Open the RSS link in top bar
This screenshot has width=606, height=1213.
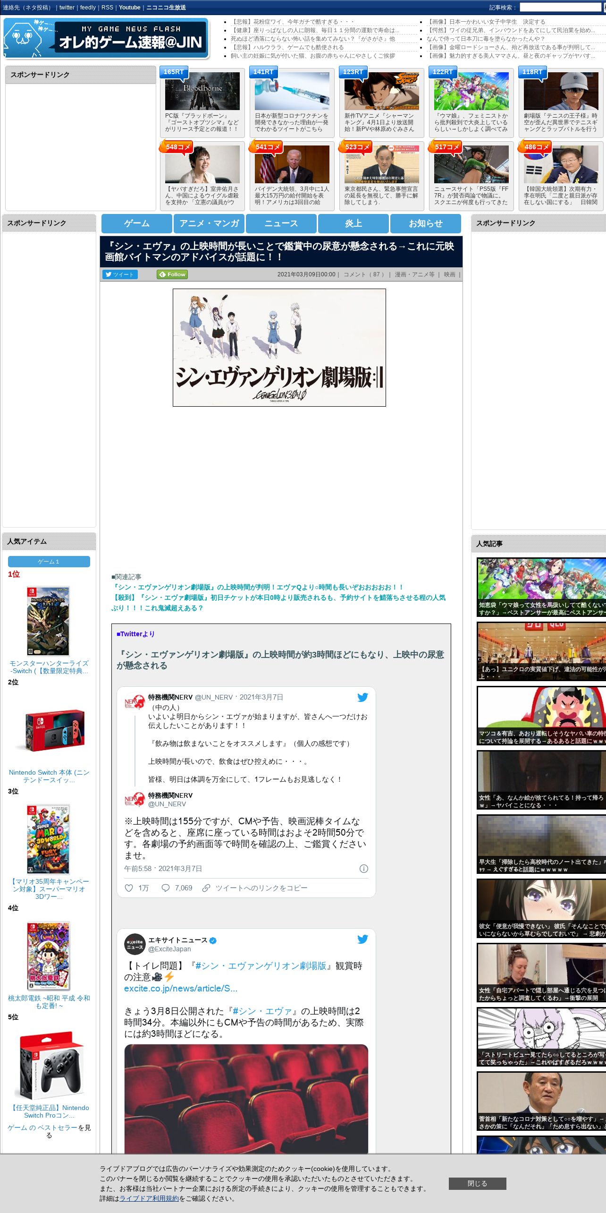pos(107,8)
